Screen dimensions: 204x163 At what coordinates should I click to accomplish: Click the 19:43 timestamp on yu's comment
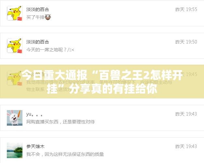[186, 114]
